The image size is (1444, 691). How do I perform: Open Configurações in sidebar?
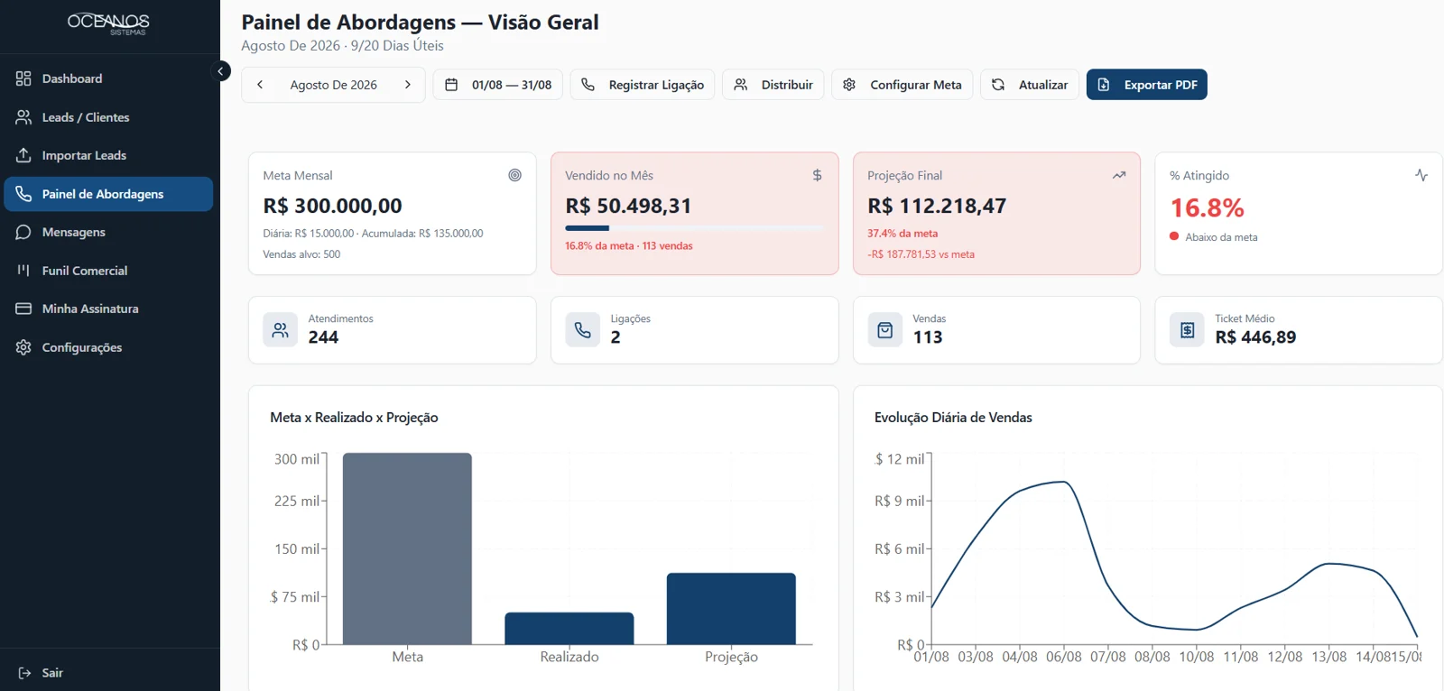click(108, 347)
